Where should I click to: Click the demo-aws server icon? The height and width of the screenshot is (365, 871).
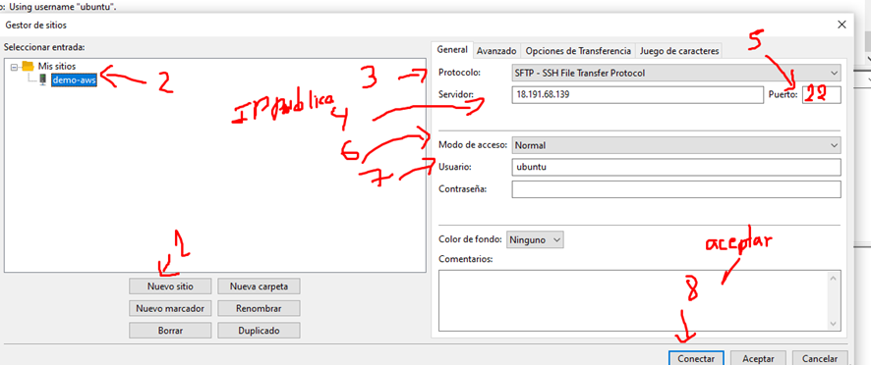click(42, 79)
